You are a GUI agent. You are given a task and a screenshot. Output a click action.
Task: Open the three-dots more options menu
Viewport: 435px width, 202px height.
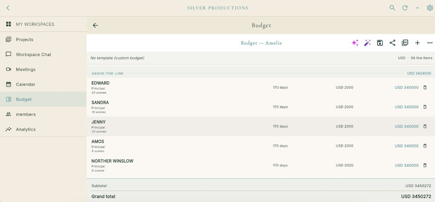pyautogui.click(x=430, y=43)
